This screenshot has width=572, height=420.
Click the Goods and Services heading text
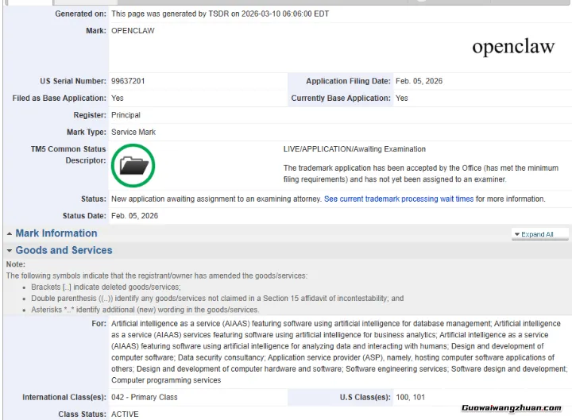point(64,250)
